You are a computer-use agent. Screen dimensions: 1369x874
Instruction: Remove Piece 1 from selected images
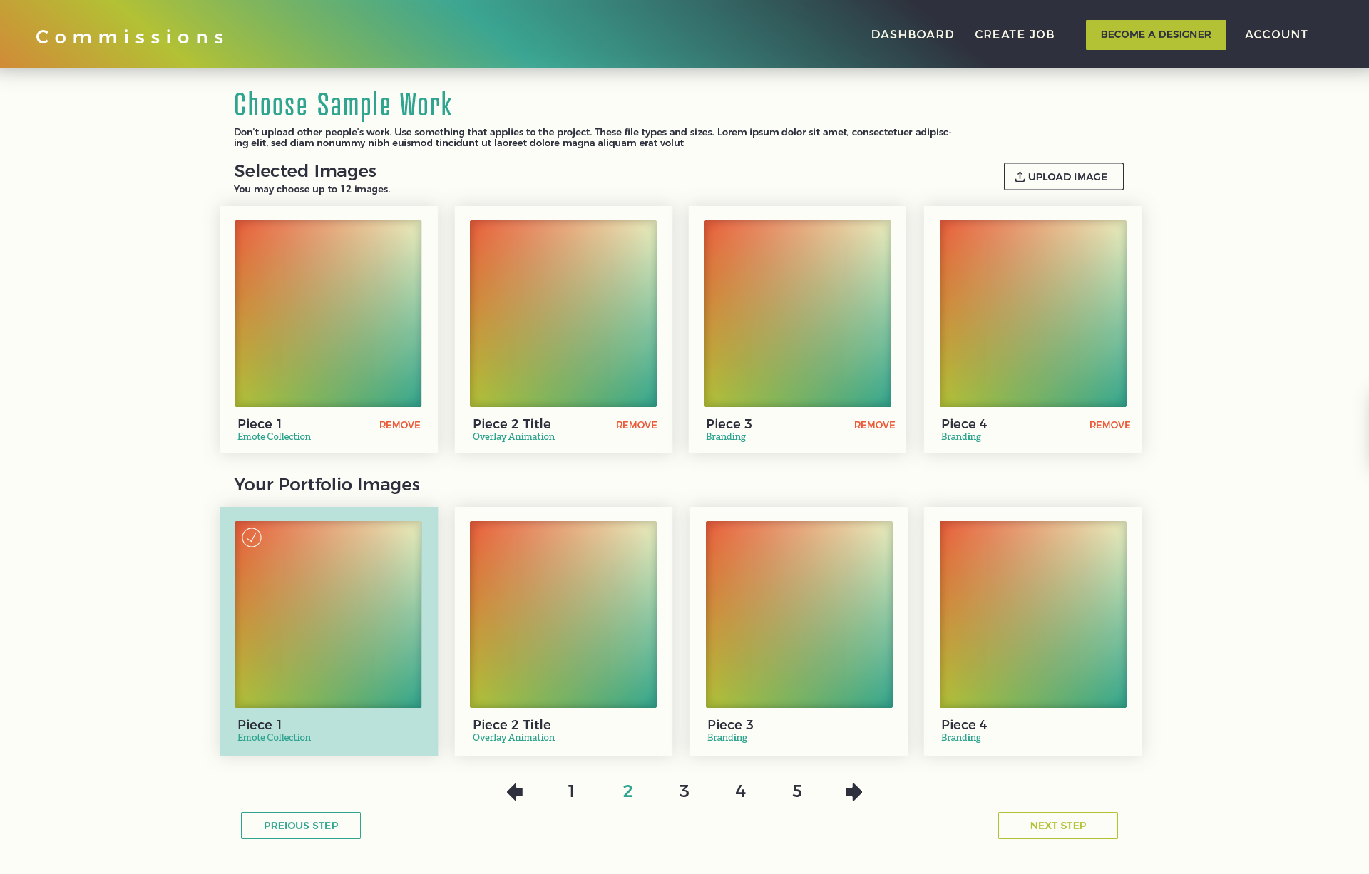point(399,425)
